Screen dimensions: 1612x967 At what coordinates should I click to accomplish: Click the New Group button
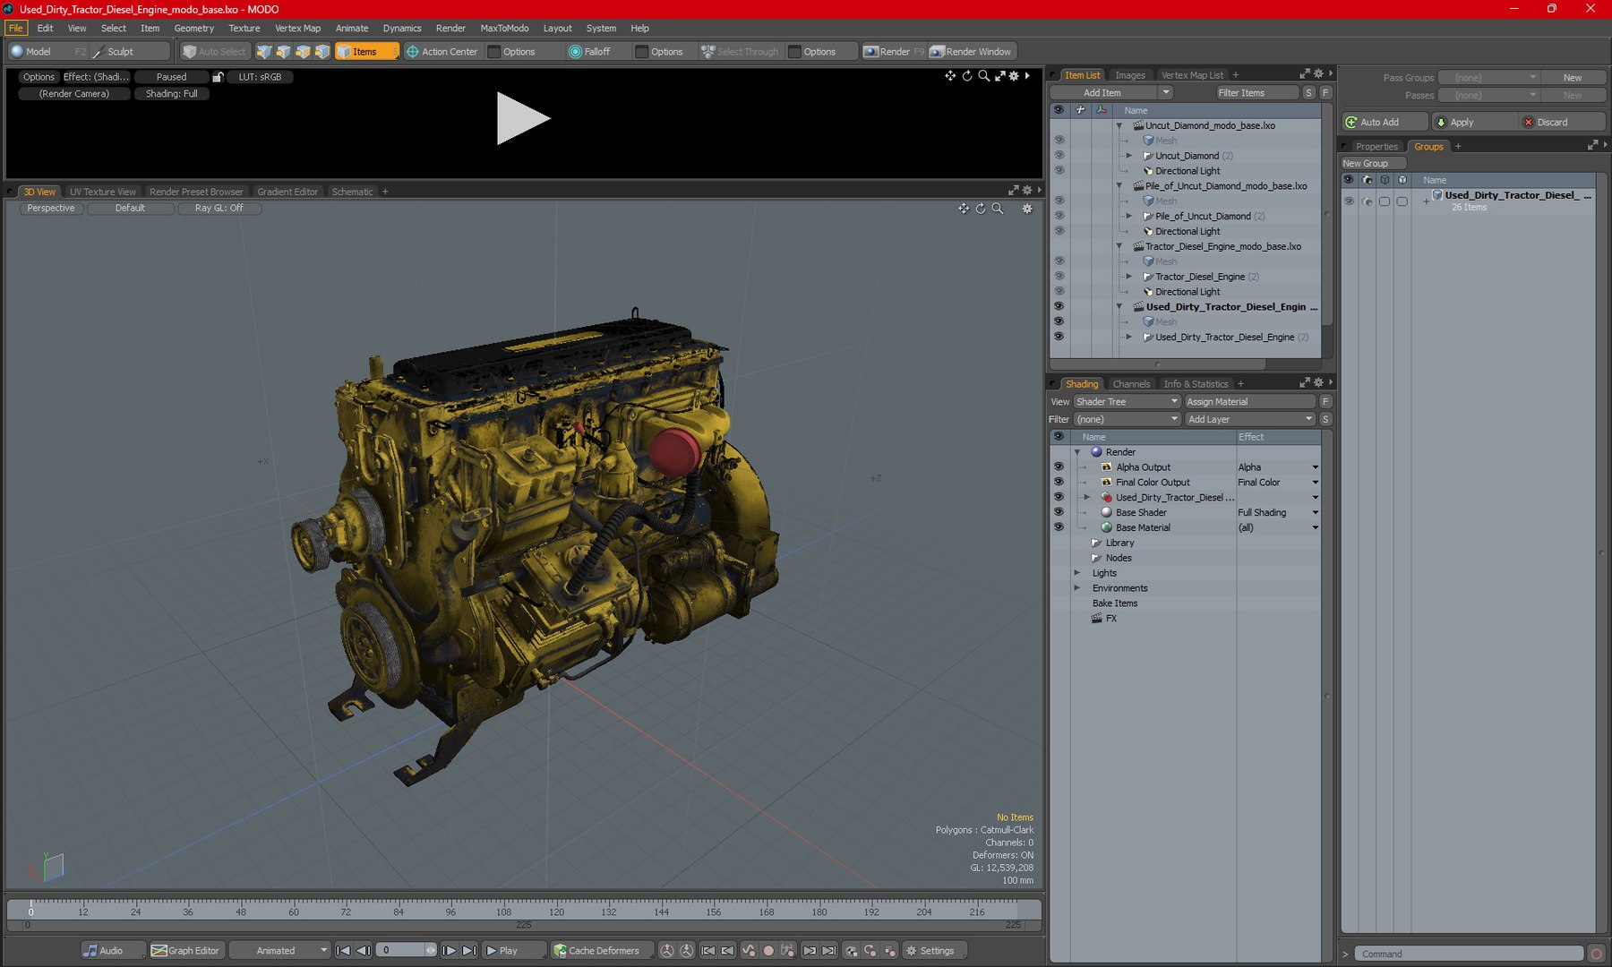coord(1373,163)
